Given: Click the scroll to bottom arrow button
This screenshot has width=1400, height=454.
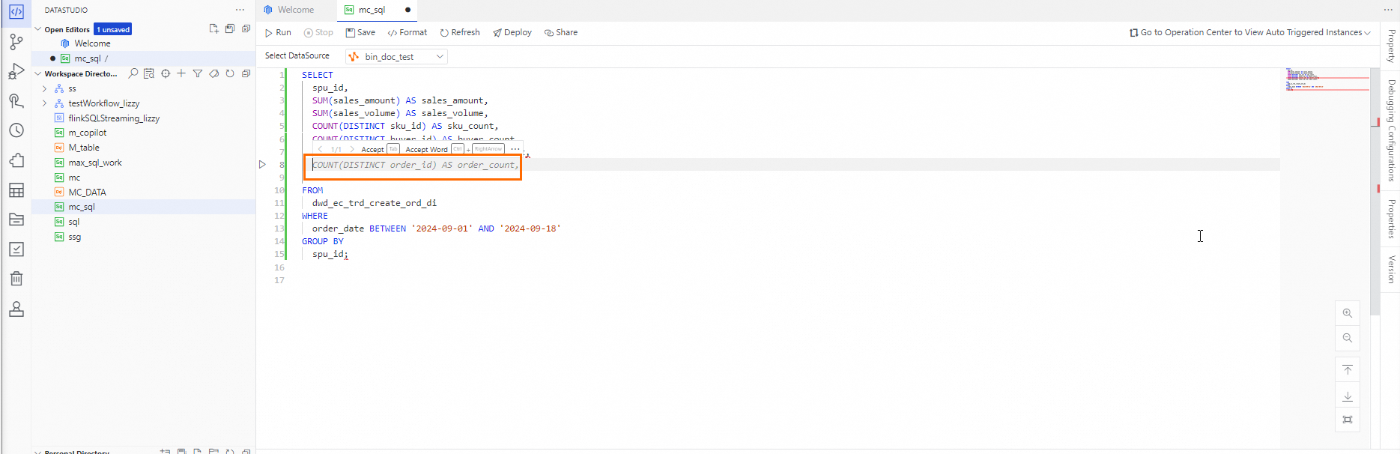Looking at the screenshot, I should pyautogui.click(x=1348, y=396).
